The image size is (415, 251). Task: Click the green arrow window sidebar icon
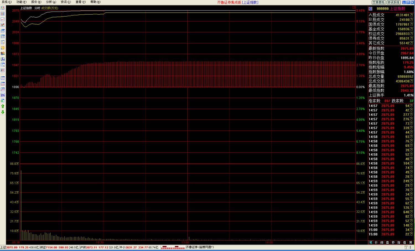click(3, 101)
